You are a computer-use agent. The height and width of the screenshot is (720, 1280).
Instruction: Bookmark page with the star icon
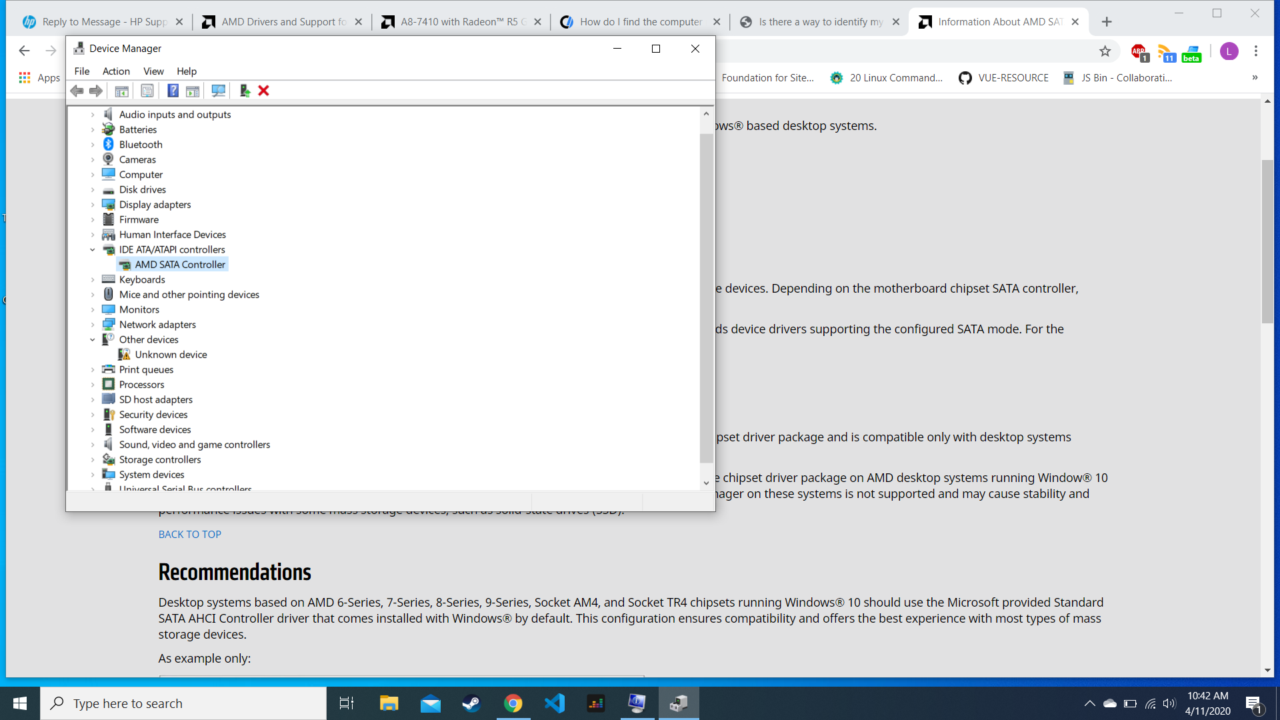pyautogui.click(x=1105, y=51)
